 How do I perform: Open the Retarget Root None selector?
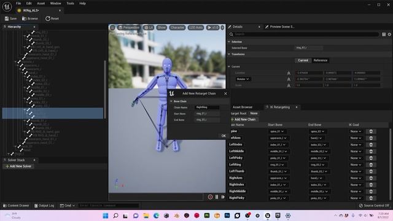tap(254, 114)
